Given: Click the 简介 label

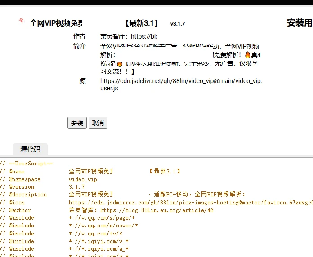Looking at the screenshot, I should (79, 46).
